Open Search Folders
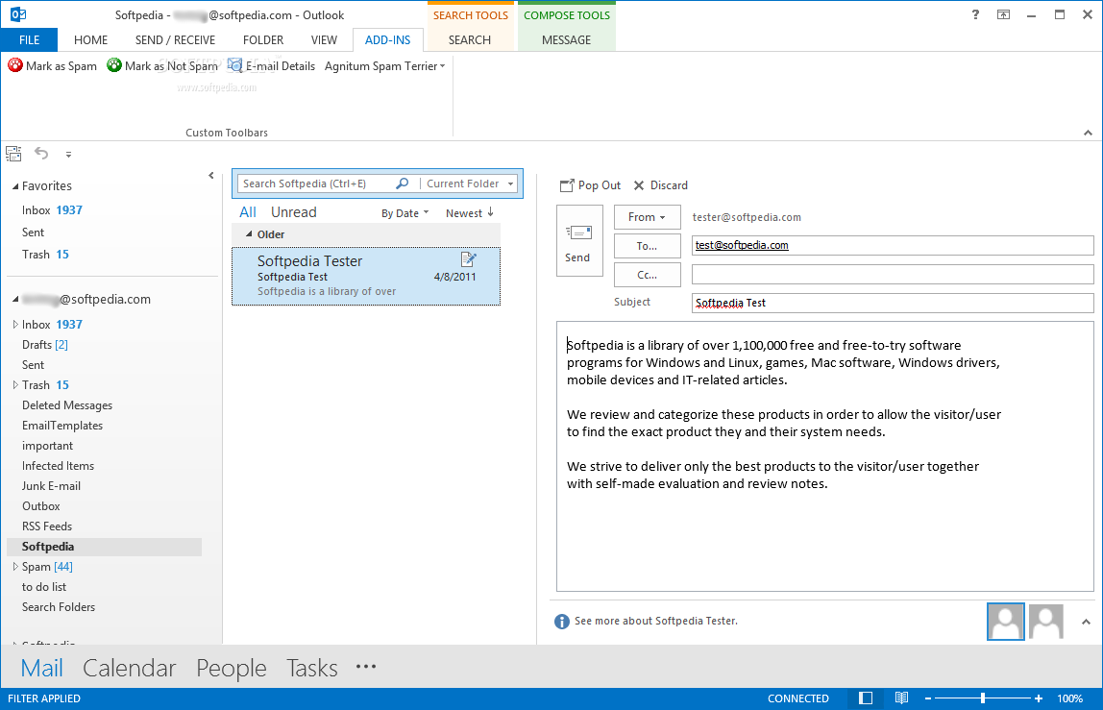The image size is (1103, 710). pyautogui.click(x=59, y=607)
